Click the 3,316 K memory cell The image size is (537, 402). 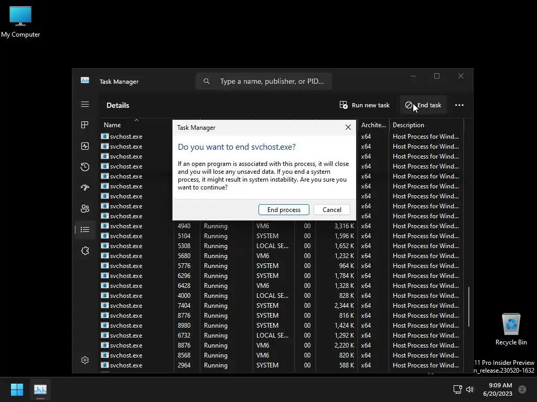pos(344,226)
